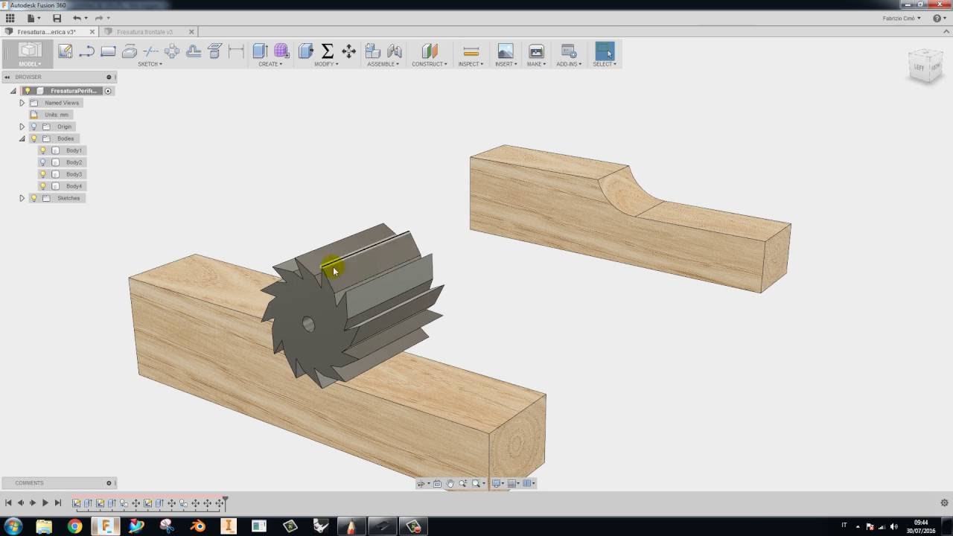Activate the Select tool icon
The height and width of the screenshot is (536, 953).
click(x=605, y=51)
